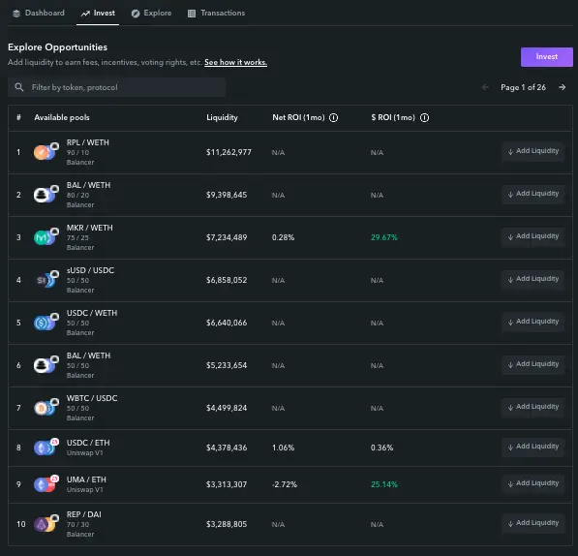
Task: Click the $3,288,805 liquidity value
Action: click(227, 524)
